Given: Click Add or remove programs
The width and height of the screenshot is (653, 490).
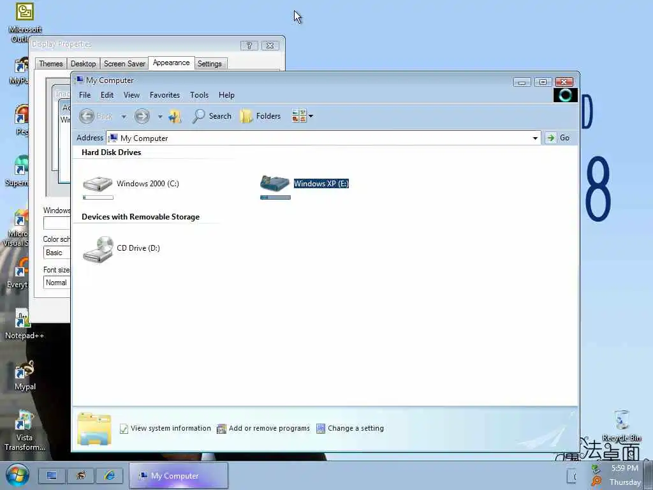Looking at the screenshot, I should click(x=263, y=428).
